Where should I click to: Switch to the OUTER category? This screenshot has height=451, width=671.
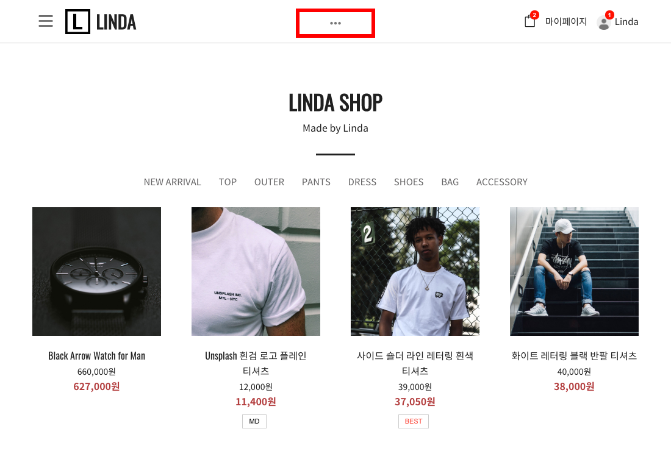(x=269, y=182)
